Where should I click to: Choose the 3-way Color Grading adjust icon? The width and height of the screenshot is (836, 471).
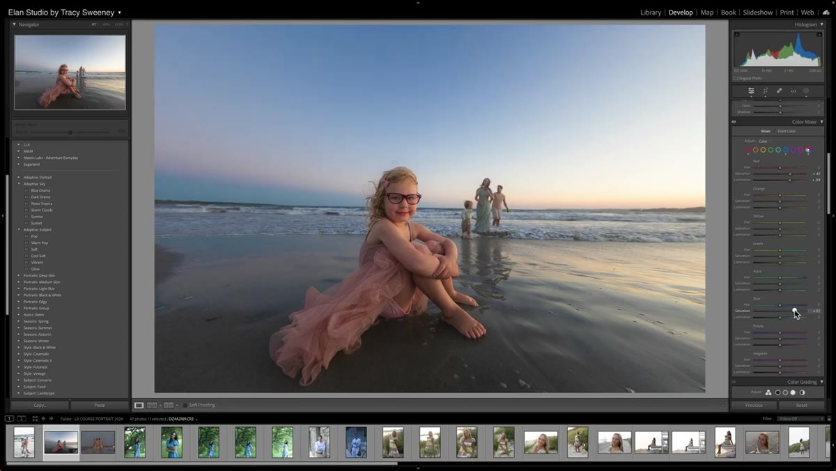point(768,392)
